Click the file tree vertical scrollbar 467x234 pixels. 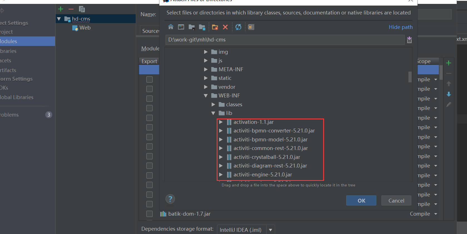[410, 77]
